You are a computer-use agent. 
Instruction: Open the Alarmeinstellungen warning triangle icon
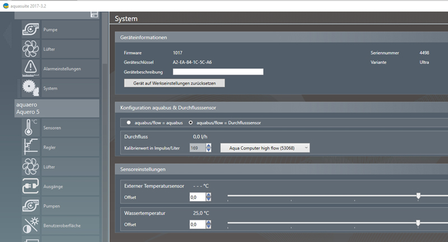click(x=31, y=69)
